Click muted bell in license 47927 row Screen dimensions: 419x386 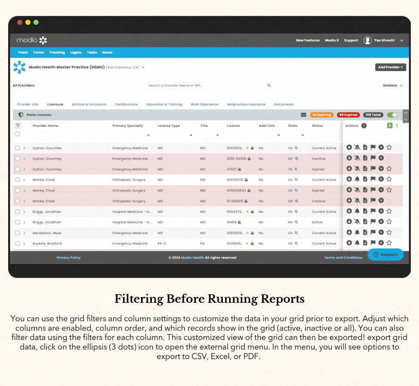[x=357, y=169]
